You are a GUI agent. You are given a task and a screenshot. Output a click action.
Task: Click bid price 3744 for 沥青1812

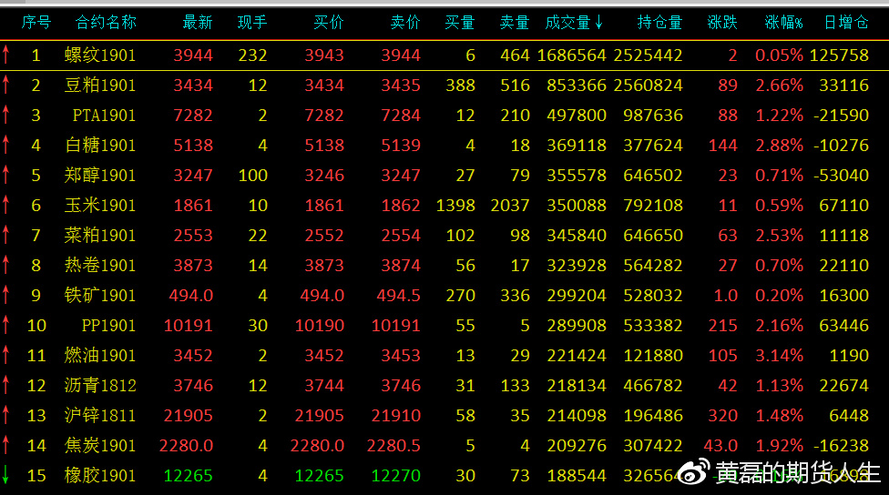pos(324,386)
